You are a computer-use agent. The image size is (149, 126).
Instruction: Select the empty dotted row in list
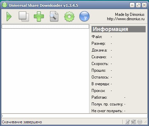45,26
